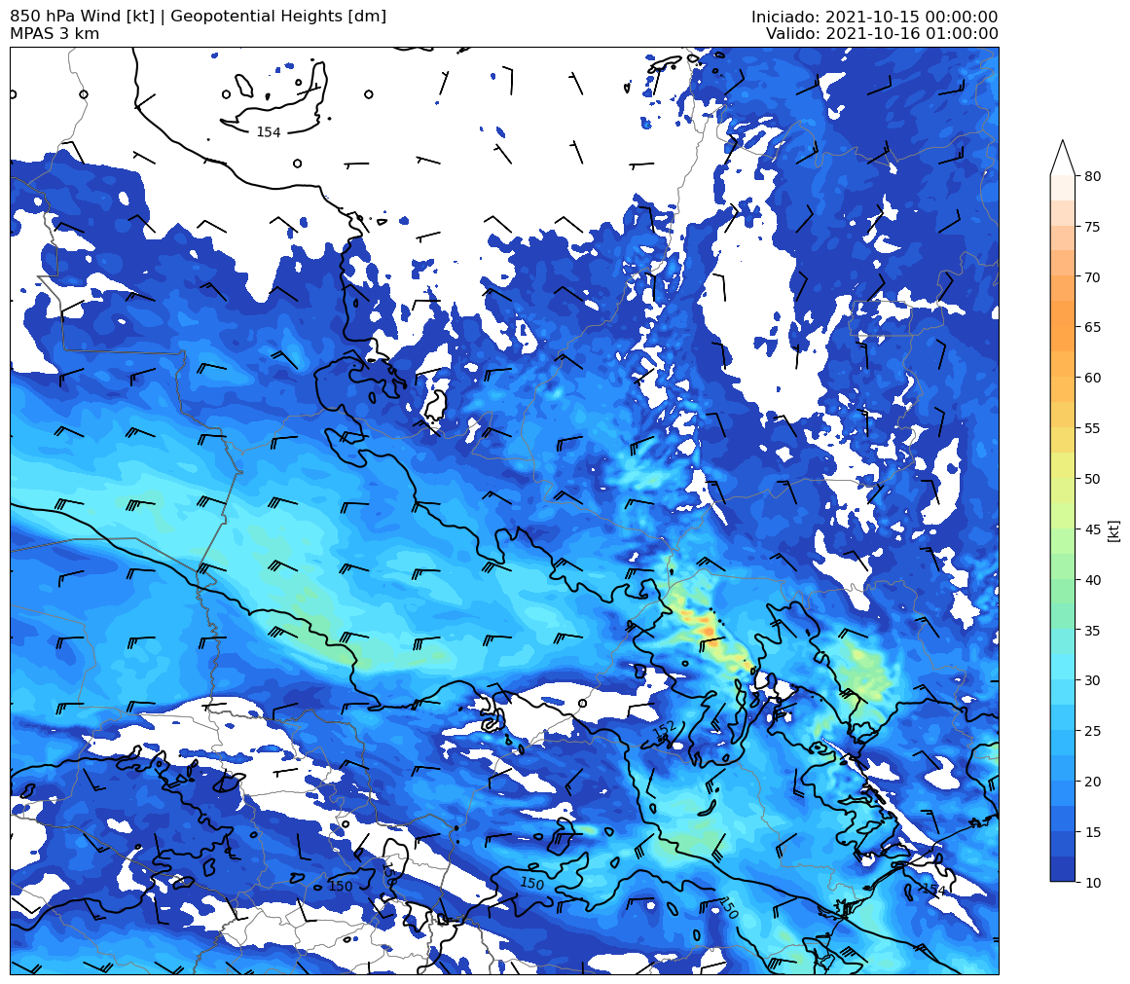Click the title '850 hPa Wind [kt] | Geopotential Heights [dm]'
The image size is (1130, 984).
pos(199,16)
